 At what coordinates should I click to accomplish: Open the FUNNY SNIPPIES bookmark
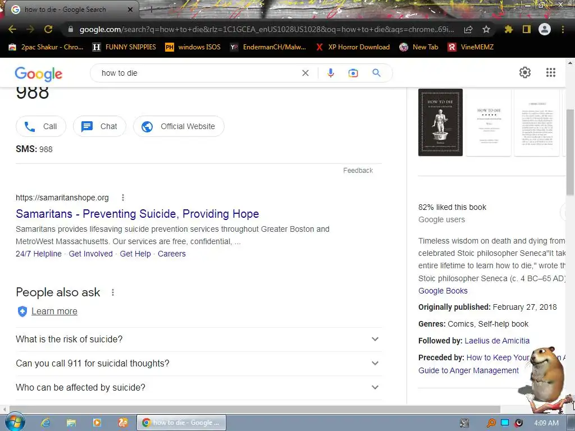[x=124, y=47]
